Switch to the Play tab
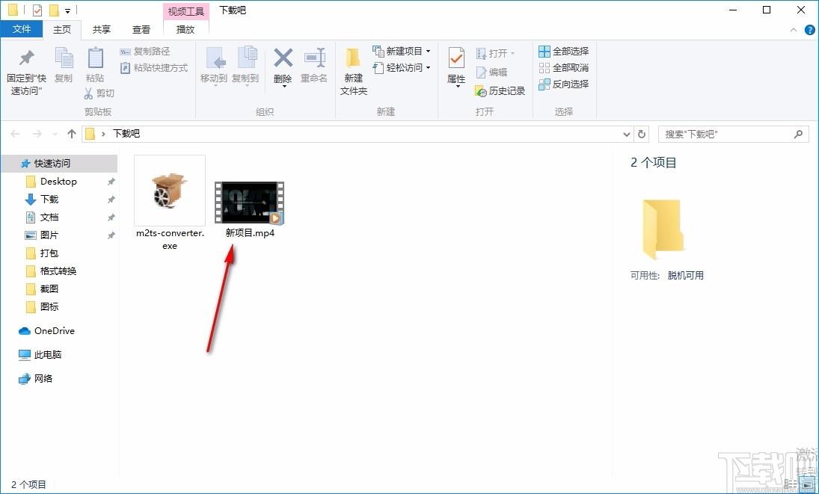 [x=185, y=29]
